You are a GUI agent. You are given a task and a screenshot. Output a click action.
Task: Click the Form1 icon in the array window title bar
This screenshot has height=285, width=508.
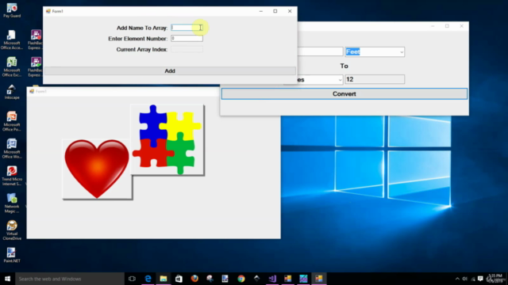[48, 11]
